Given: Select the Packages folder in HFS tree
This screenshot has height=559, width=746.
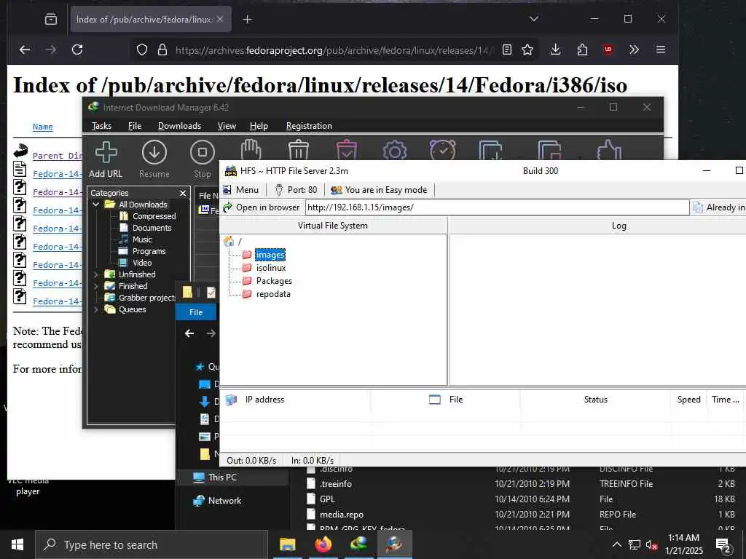Looking at the screenshot, I should (x=274, y=281).
